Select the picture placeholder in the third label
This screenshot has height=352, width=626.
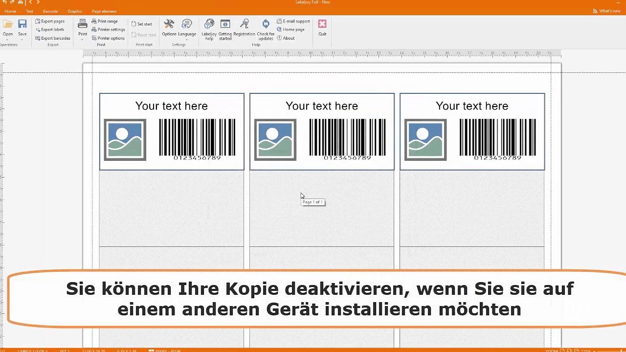[x=425, y=140]
